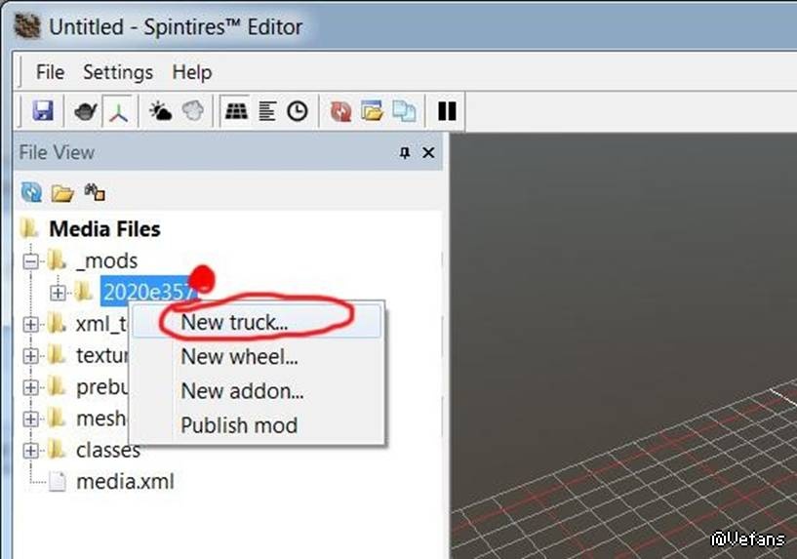Expand the xml_t folder node
The width and height of the screenshot is (797, 559).
click(x=30, y=324)
